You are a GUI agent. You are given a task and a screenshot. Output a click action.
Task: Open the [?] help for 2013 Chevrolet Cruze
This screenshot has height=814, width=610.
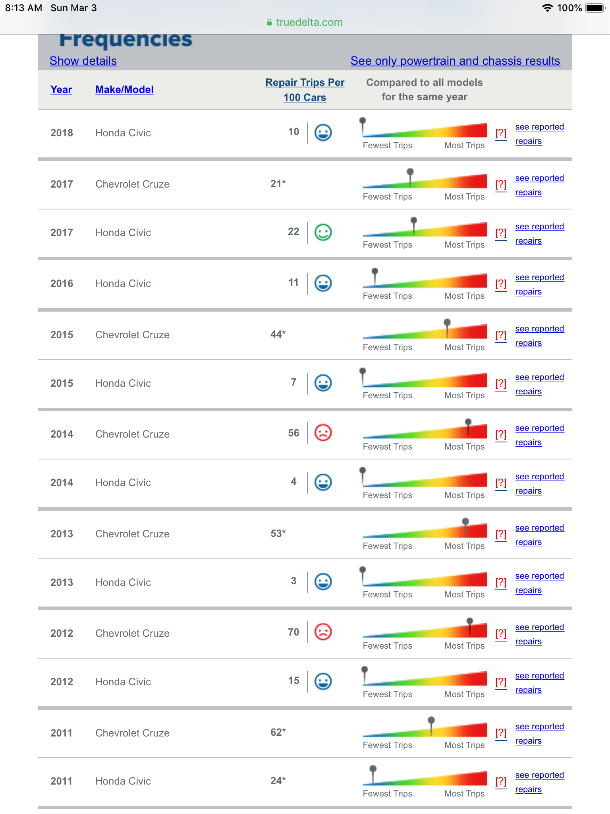(x=501, y=534)
